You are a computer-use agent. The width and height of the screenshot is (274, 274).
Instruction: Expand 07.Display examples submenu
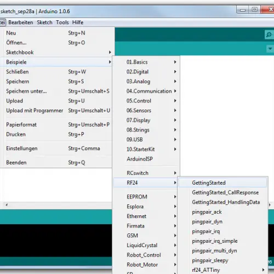click(x=146, y=120)
